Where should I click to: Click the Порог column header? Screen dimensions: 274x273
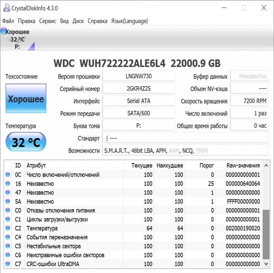207,166
